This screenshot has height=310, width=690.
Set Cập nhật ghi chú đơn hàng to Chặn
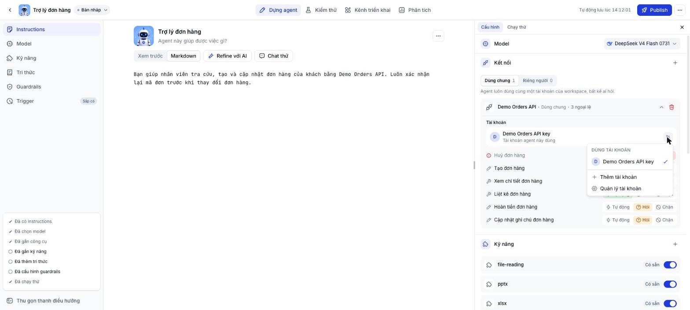coord(664,220)
